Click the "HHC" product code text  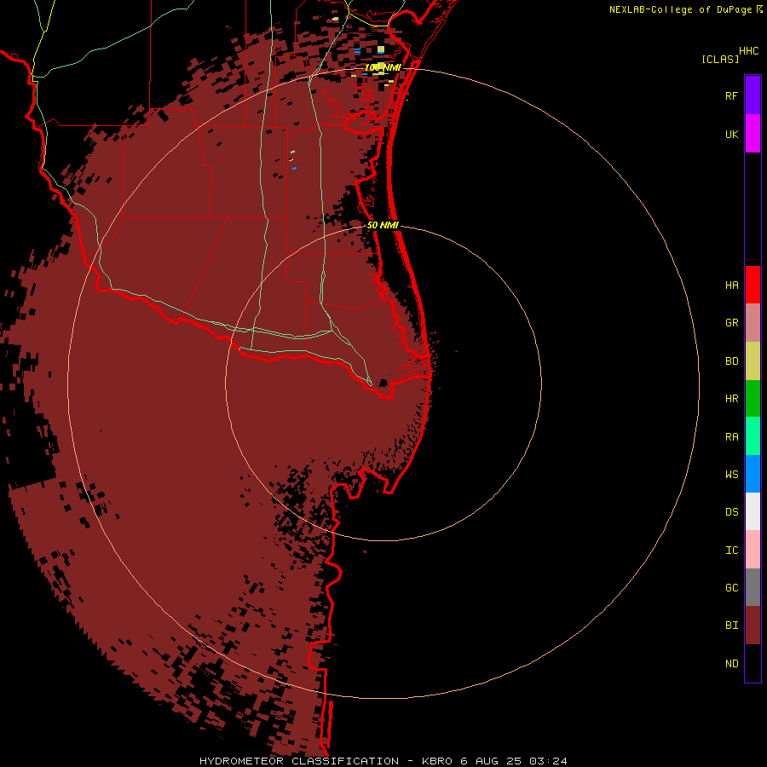click(749, 51)
